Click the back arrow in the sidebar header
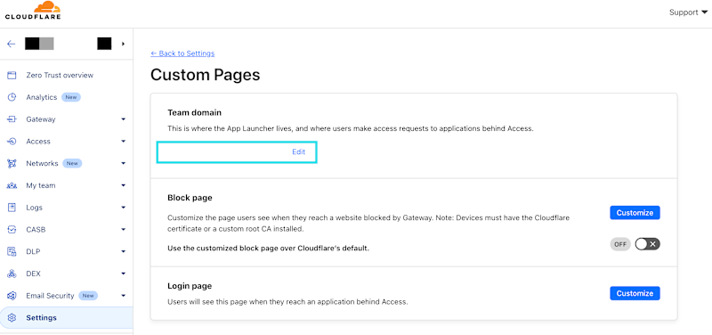 [x=12, y=44]
